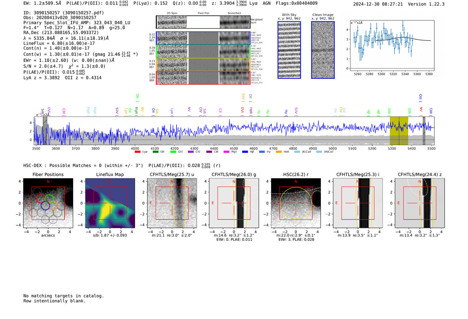Screen dimensions: 468x319
Task: Click the s/b: 1.87 +/- 0.093 caption
Action: [x=110, y=235]
